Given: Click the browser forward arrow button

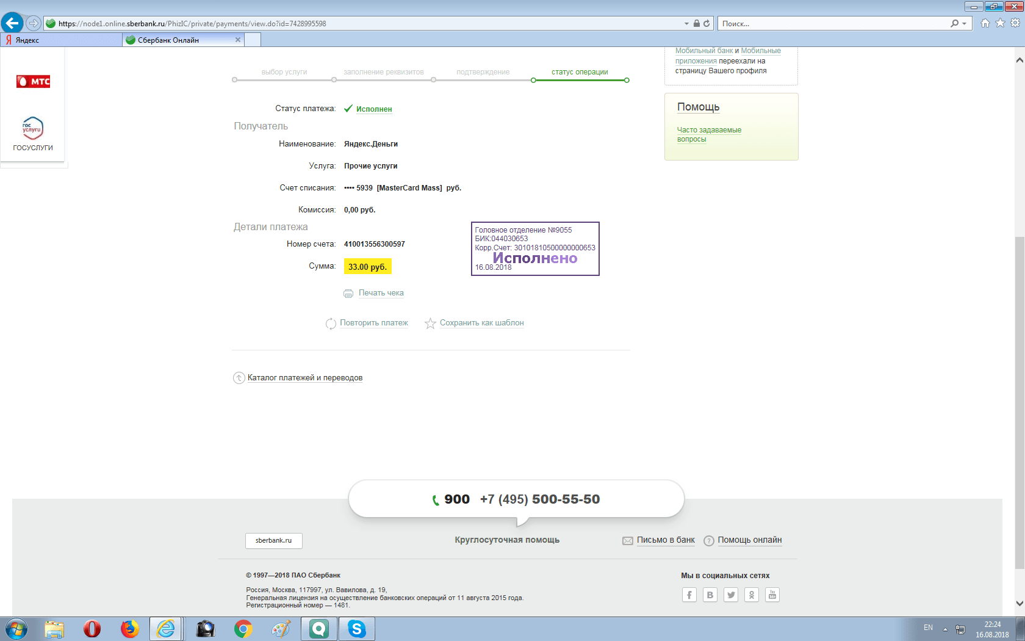Looking at the screenshot, I should click(x=34, y=23).
